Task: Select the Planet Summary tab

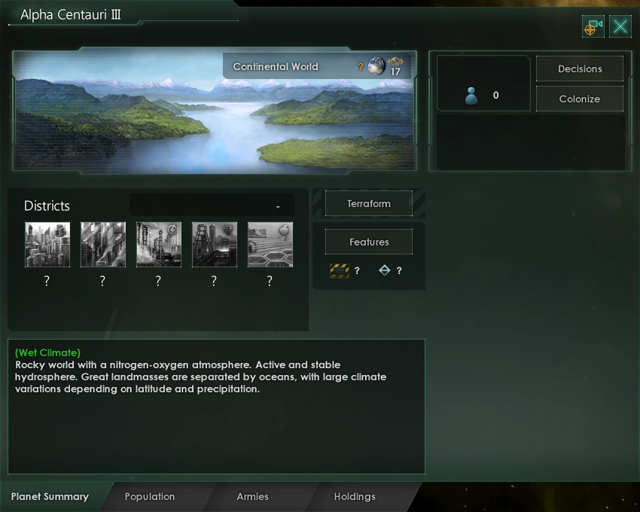Action: click(47, 496)
